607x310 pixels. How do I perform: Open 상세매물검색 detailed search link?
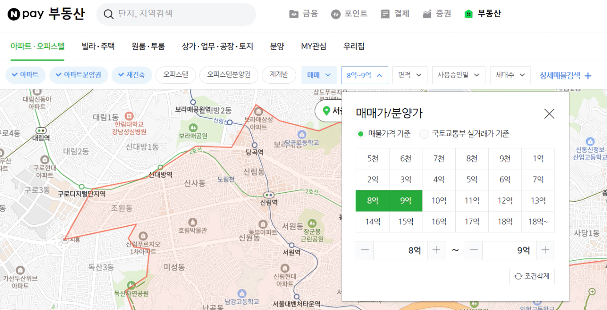565,75
